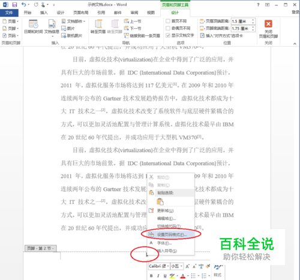Click red font color button
Image resolution: width=300 pixels, height=280 pixels.
182,276
